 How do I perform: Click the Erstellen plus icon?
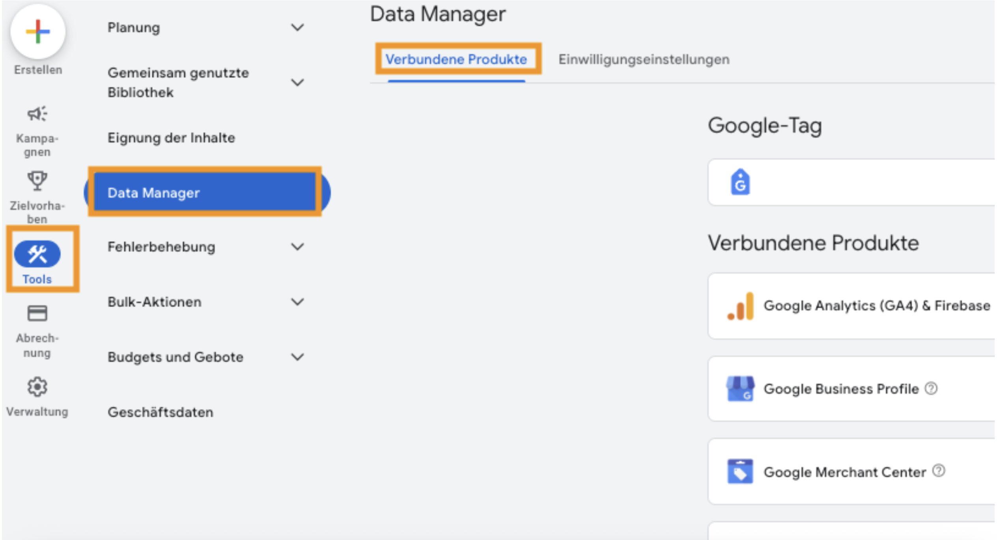click(38, 32)
